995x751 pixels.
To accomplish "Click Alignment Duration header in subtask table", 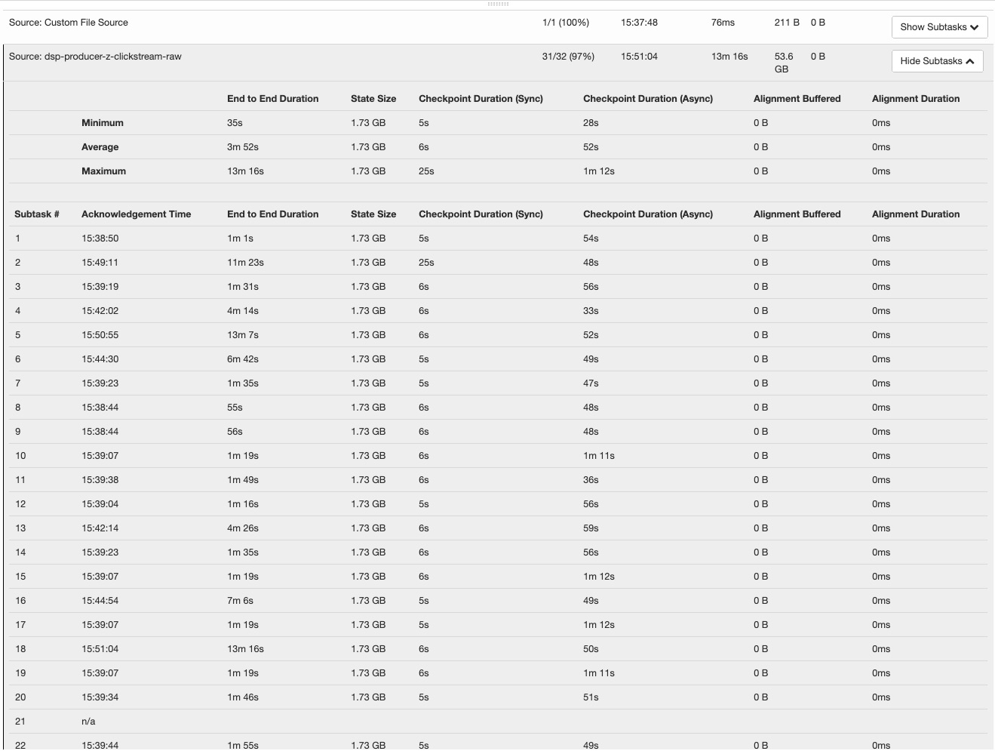I will [915, 214].
